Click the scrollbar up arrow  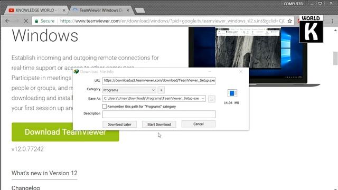(335, 31)
